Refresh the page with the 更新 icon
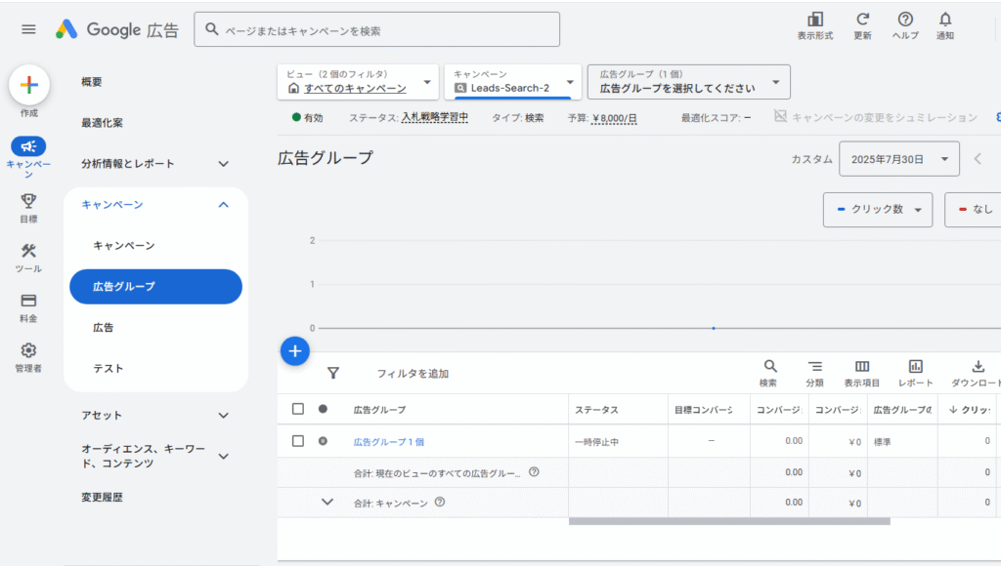1001x566 pixels. coord(862,21)
